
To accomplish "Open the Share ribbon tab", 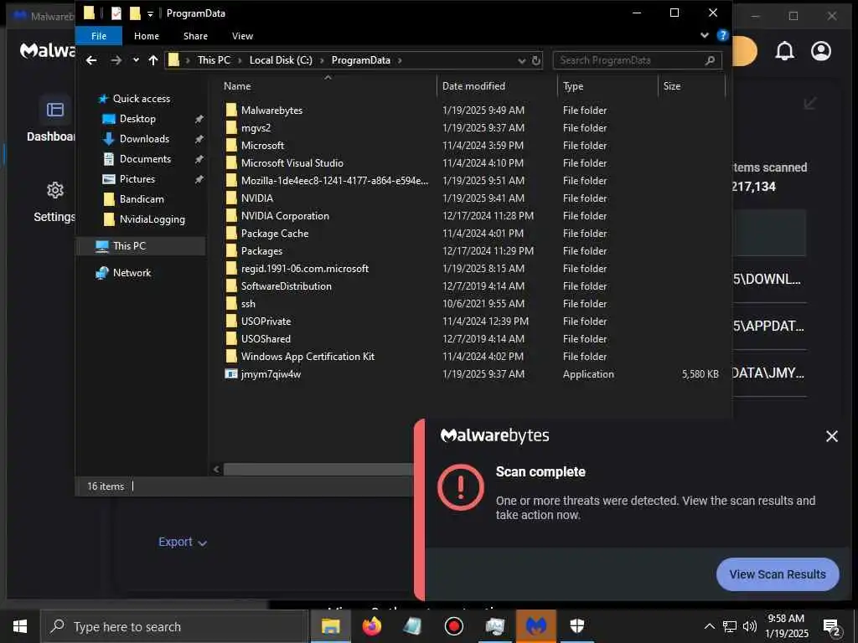I will click(x=195, y=36).
